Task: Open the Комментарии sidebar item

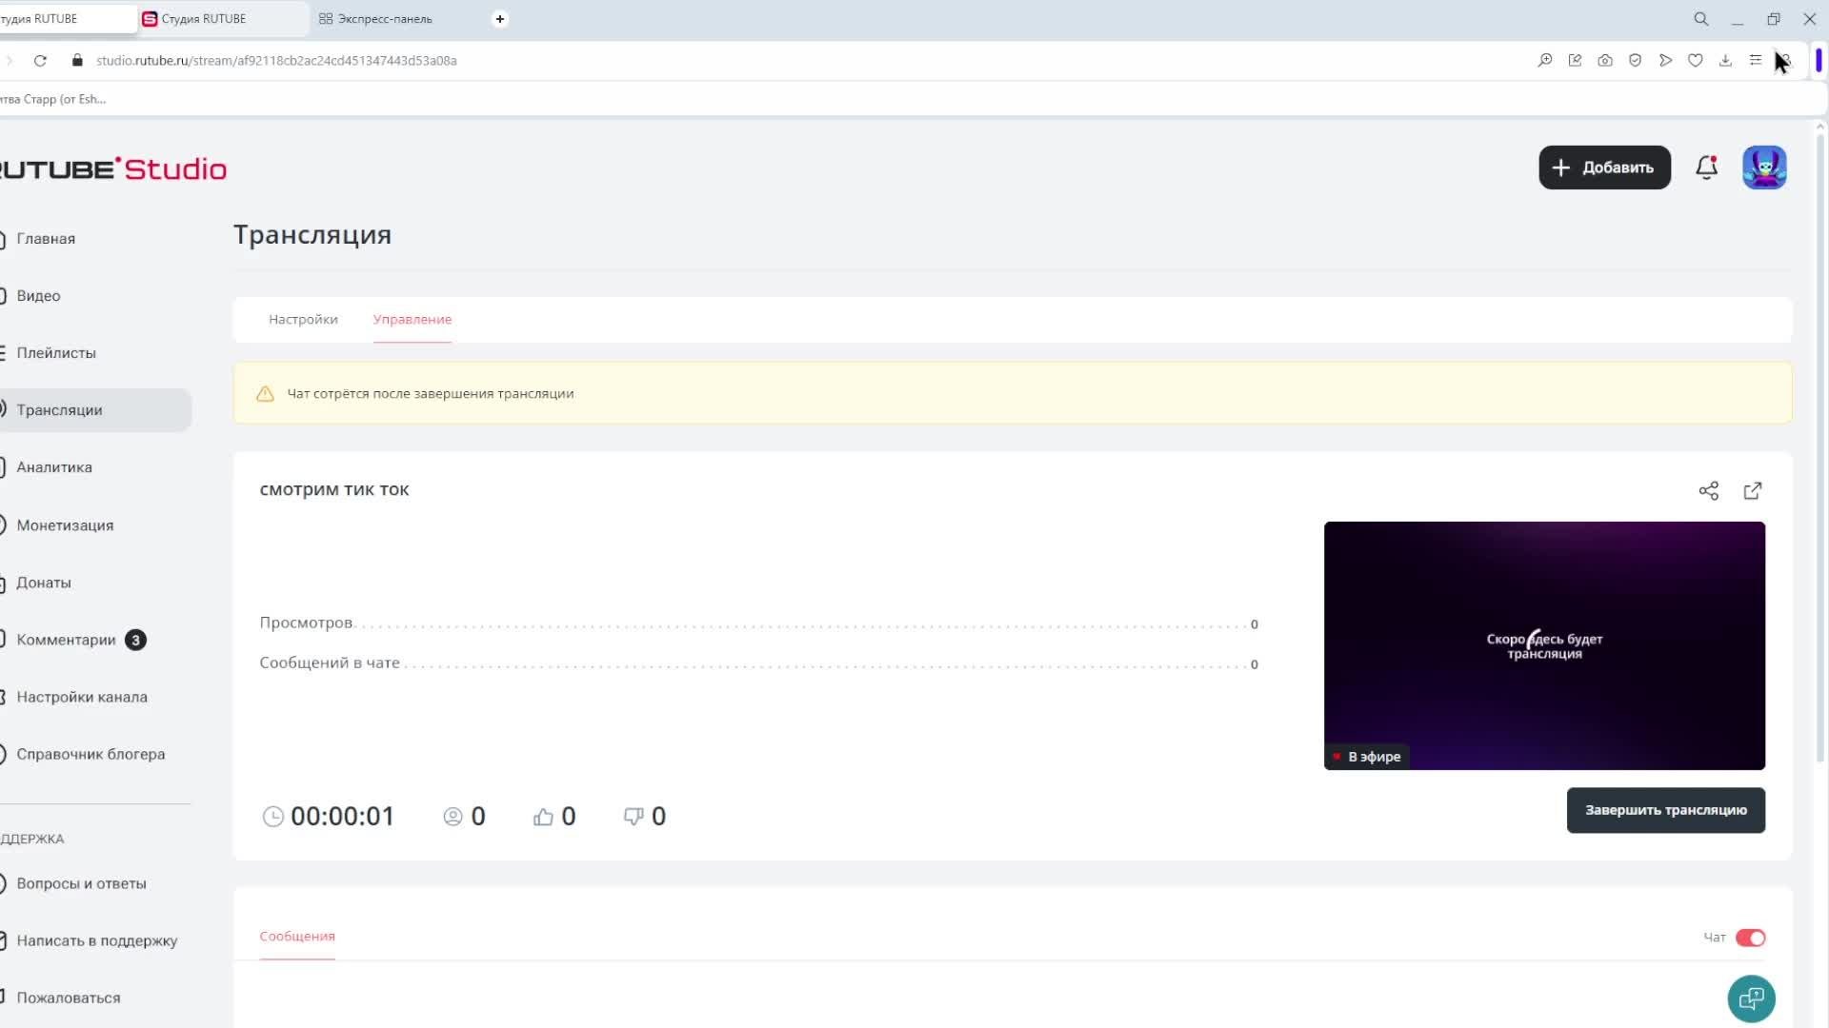Action: point(66,640)
